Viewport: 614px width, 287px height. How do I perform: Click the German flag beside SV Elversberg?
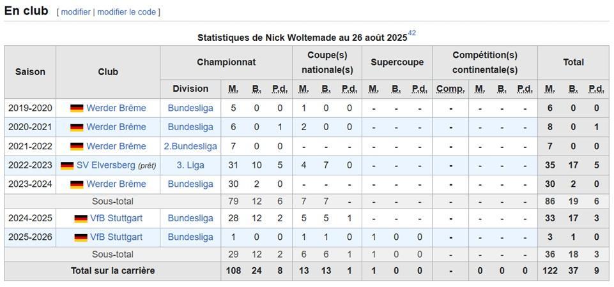67,166
